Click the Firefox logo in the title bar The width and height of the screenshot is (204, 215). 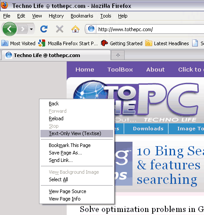[4, 5]
